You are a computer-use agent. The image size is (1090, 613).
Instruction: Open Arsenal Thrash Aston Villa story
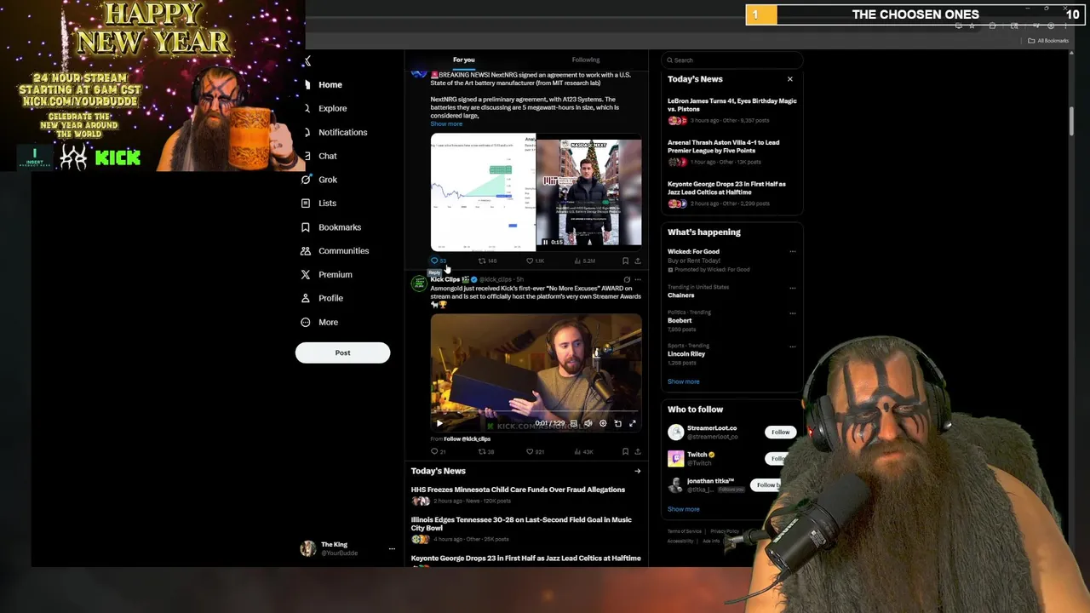tap(723, 146)
